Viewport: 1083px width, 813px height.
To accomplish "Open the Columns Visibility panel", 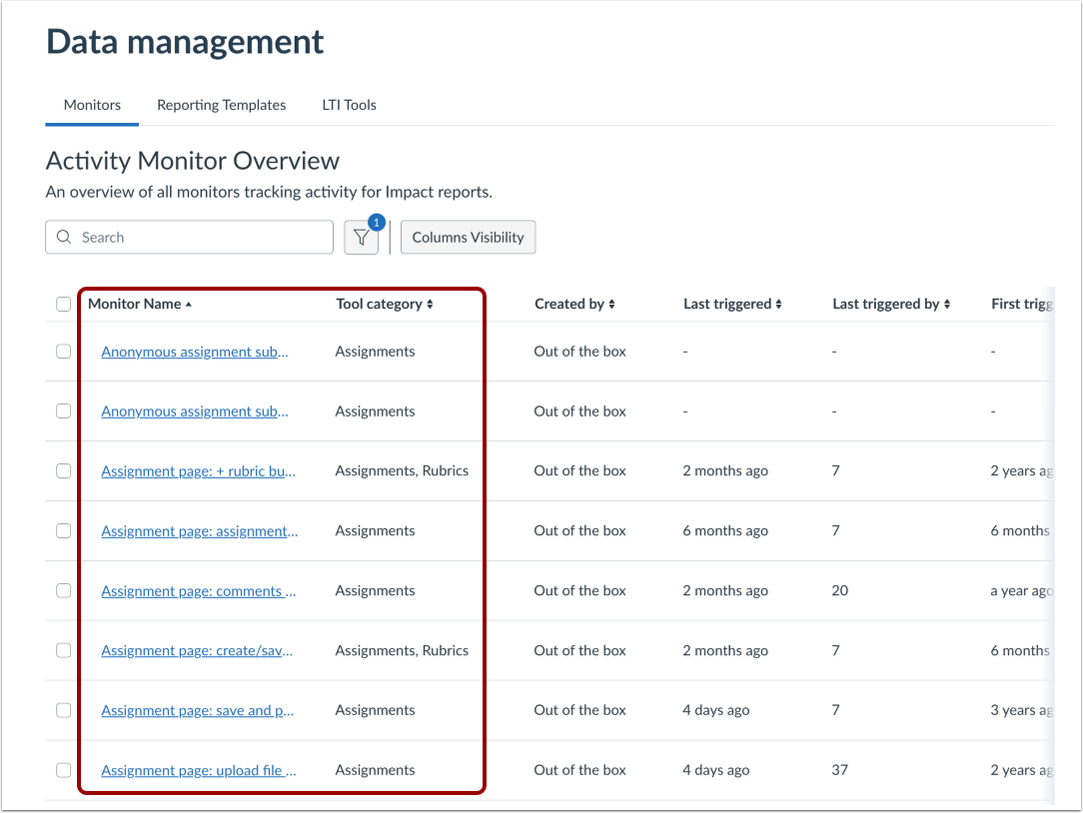I will pos(468,237).
